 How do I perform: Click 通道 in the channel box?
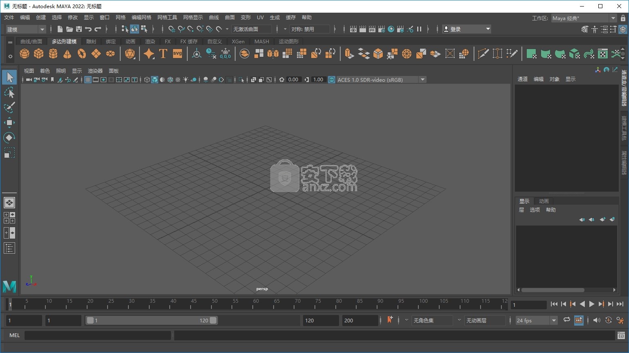[523, 79]
